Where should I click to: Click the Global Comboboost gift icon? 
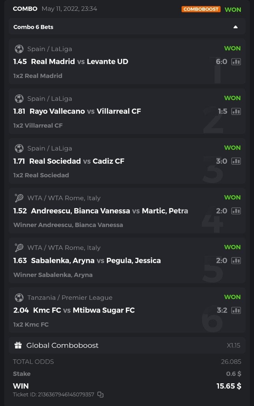(18, 345)
